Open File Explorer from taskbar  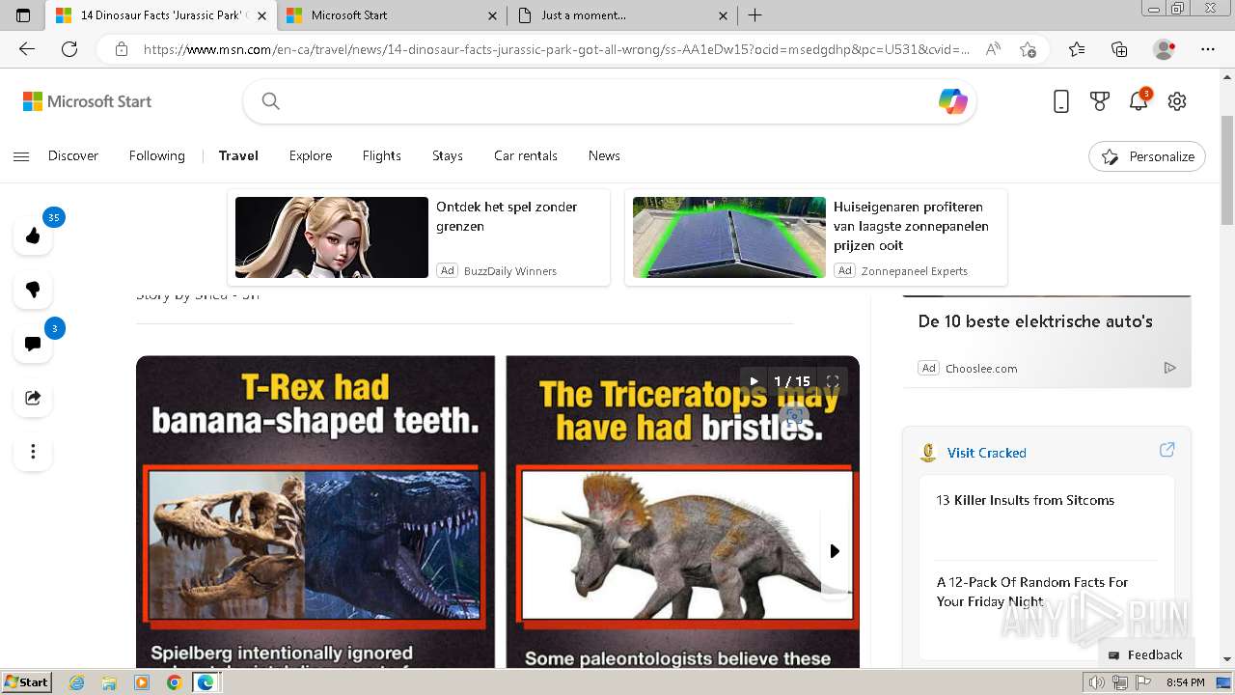coord(109,682)
